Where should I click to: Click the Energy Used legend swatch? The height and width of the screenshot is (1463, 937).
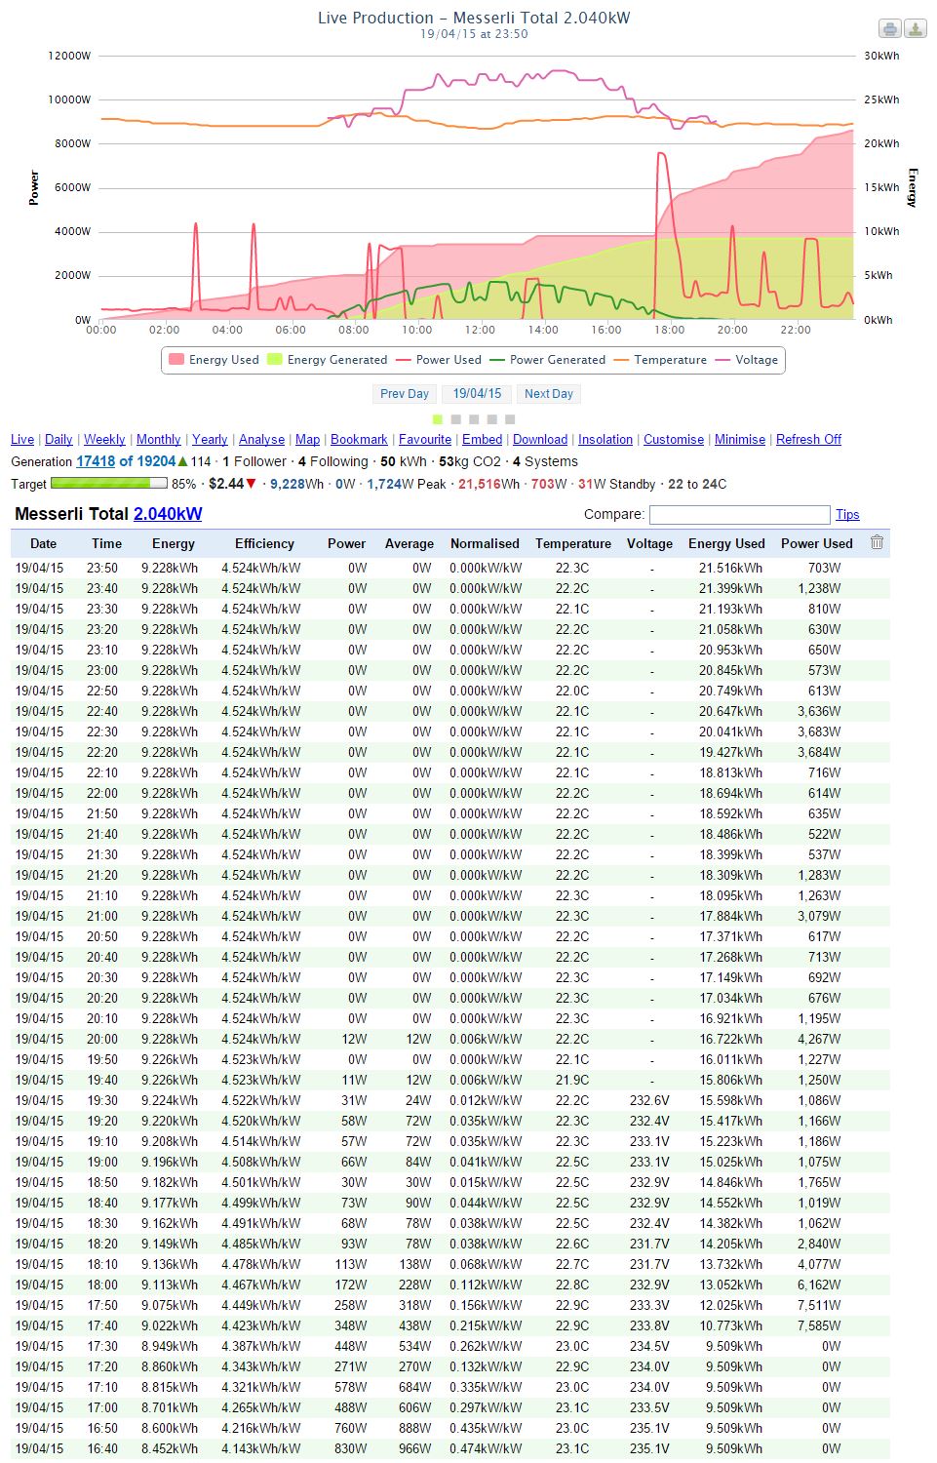click(176, 360)
